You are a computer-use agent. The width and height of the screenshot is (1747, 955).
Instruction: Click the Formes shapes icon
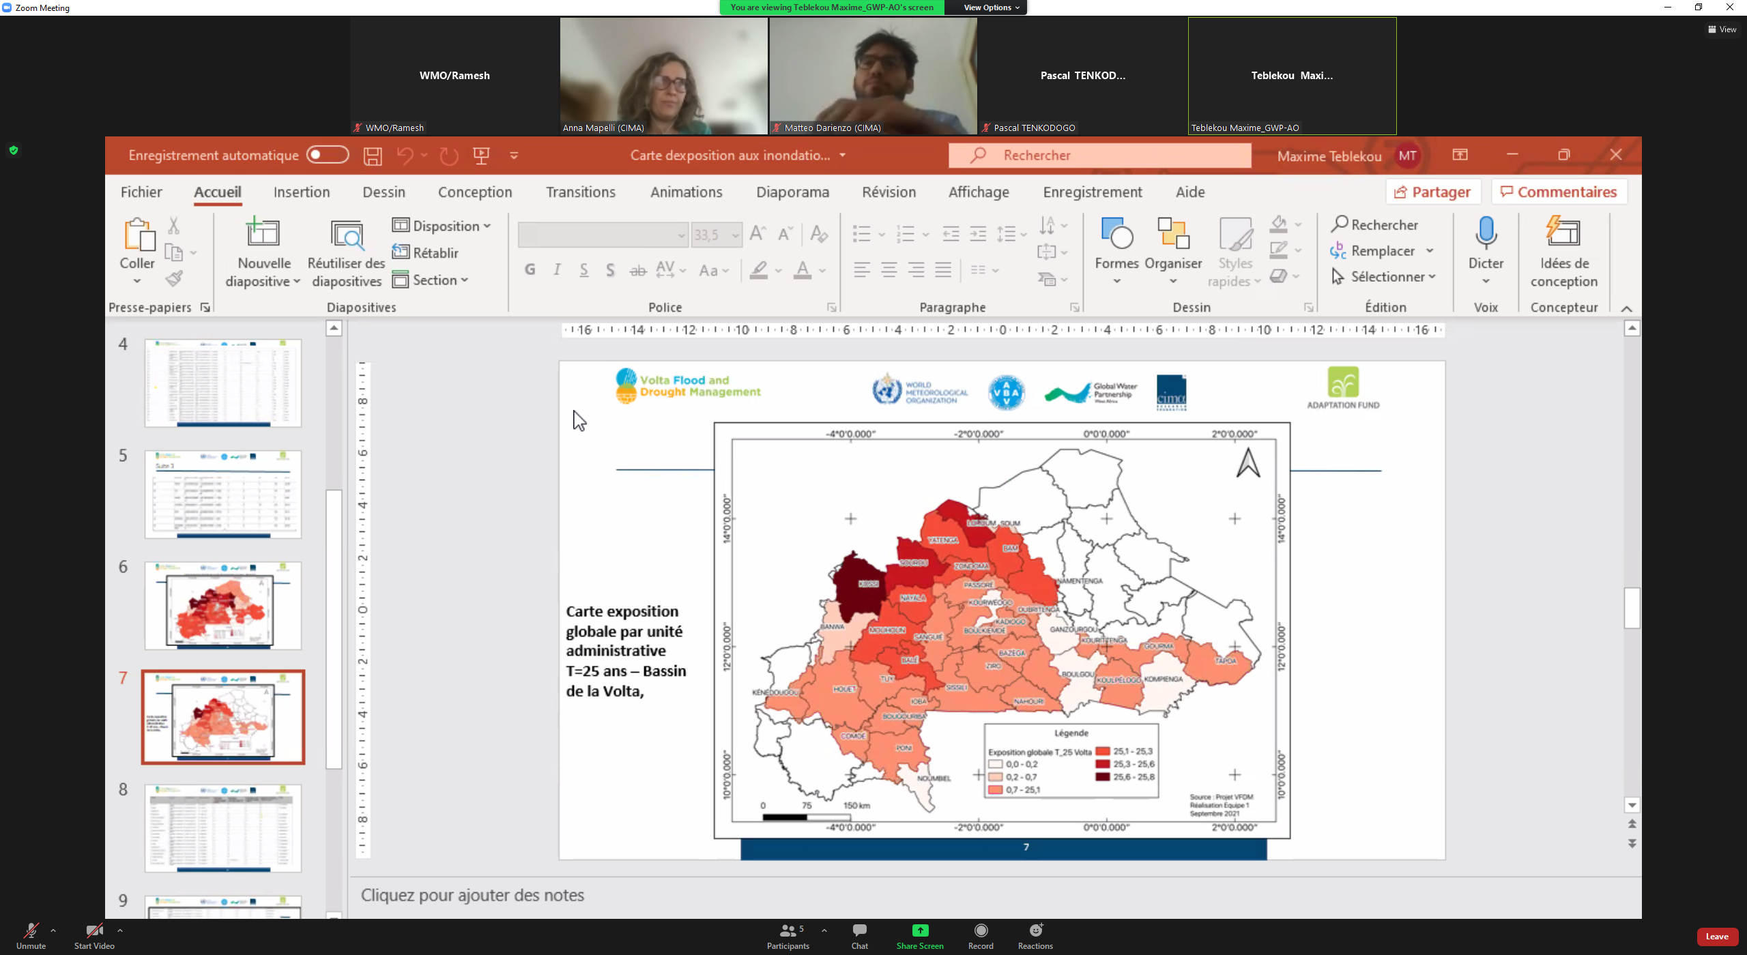(1116, 234)
